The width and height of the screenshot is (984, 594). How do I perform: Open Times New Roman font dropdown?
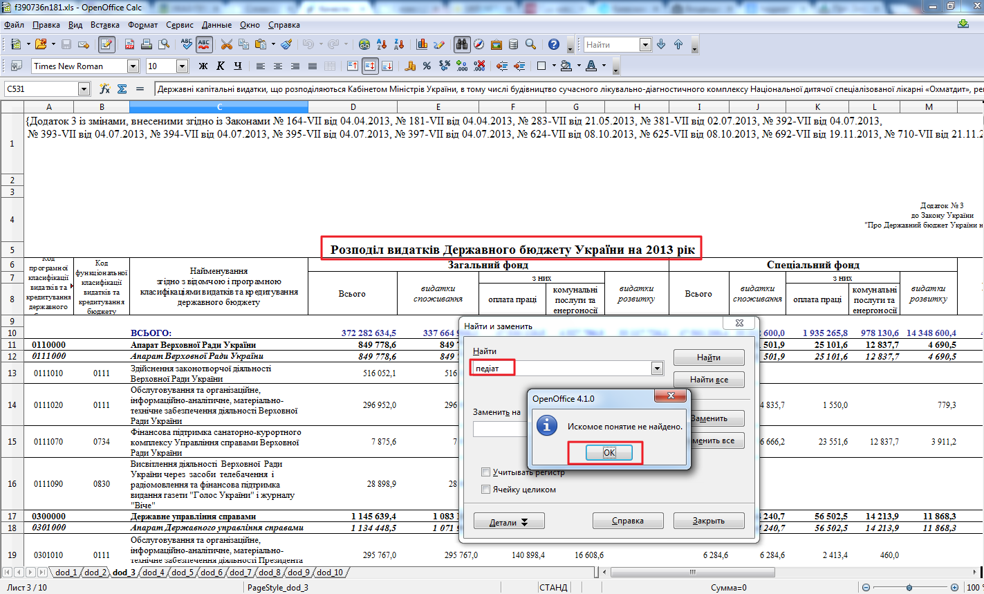[133, 66]
